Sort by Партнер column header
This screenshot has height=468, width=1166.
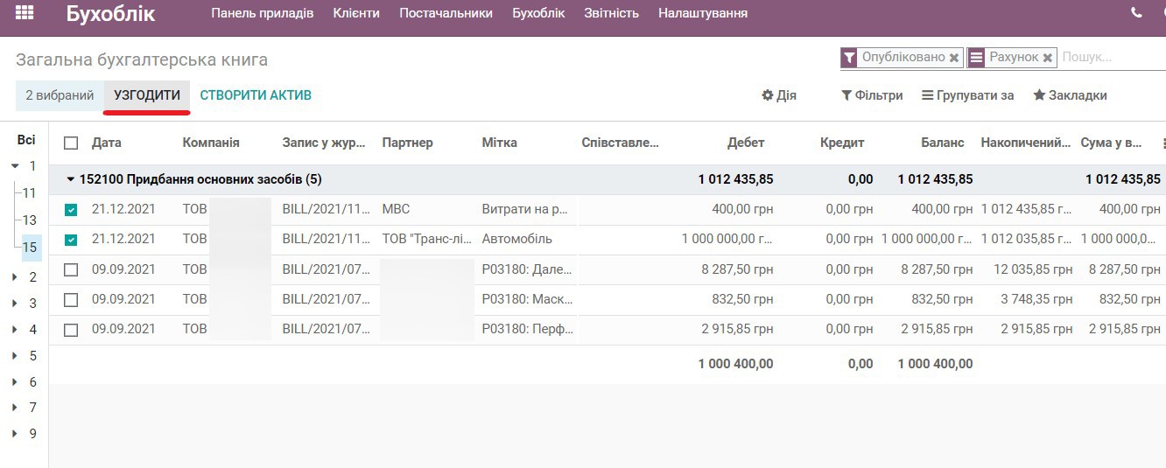408,143
